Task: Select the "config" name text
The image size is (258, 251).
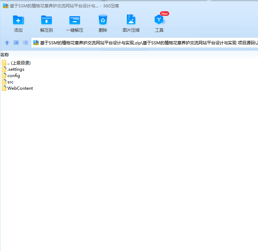Action: point(14,76)
